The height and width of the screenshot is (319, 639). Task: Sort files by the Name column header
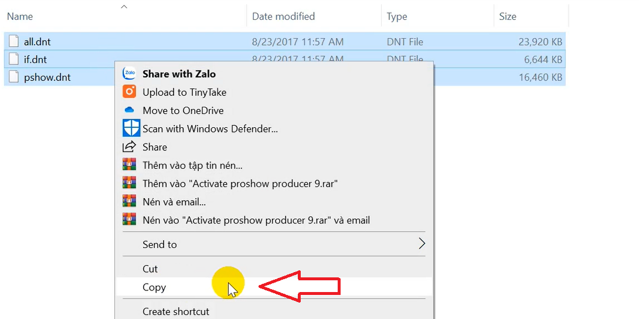(20, 16)
